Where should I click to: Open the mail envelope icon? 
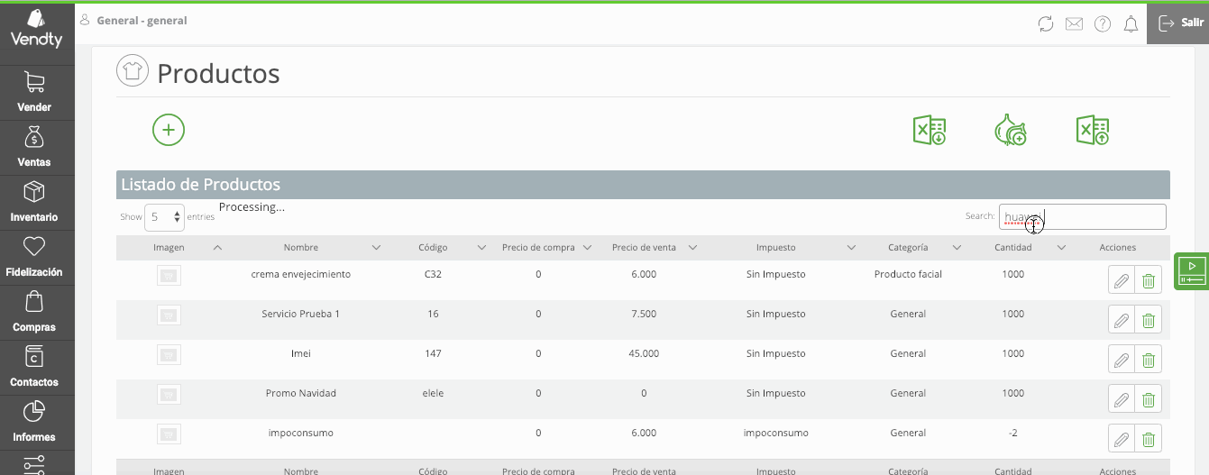[1074, 24]
